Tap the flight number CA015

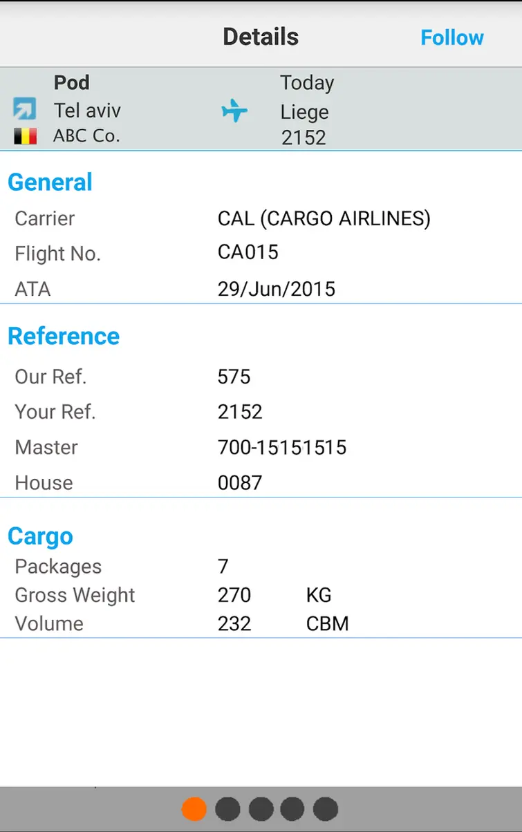[248, 252]
